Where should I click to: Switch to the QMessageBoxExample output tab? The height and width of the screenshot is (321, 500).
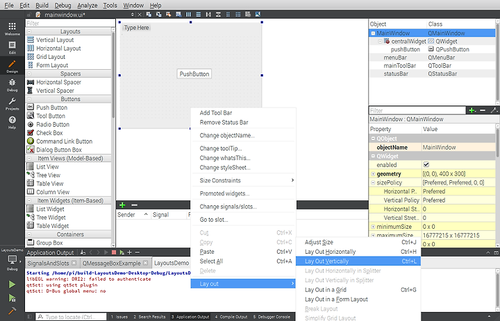click(111, 263)
